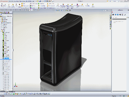Open the SolidWorks Resources house tab in the task pane
The width and height of the screenshot is (129, 97).
[111, 16]
